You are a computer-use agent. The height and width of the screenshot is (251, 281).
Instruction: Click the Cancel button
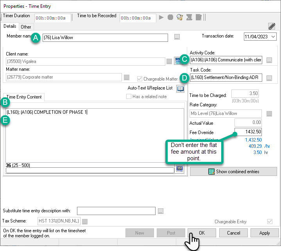233,233
